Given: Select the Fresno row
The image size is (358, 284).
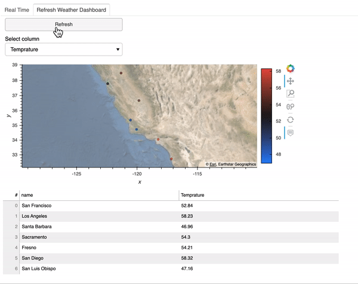Looking at the screenshot, I should [171, 248].
